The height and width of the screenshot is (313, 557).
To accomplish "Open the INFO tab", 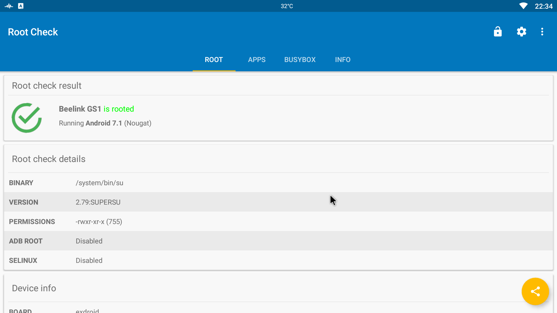I will pos(343,60).
